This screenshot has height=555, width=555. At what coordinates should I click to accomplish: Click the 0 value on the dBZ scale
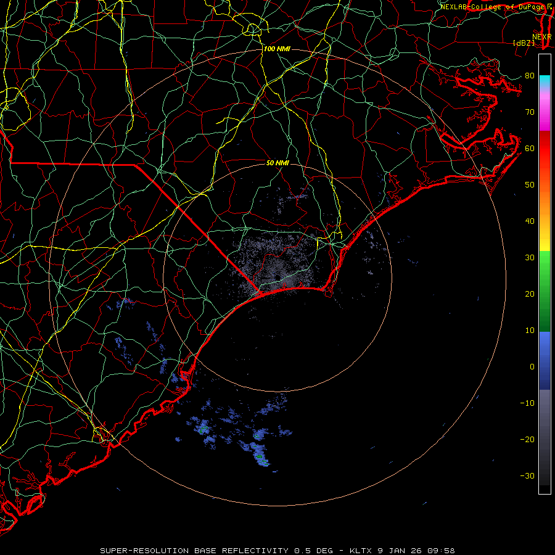tap(532, 367)
